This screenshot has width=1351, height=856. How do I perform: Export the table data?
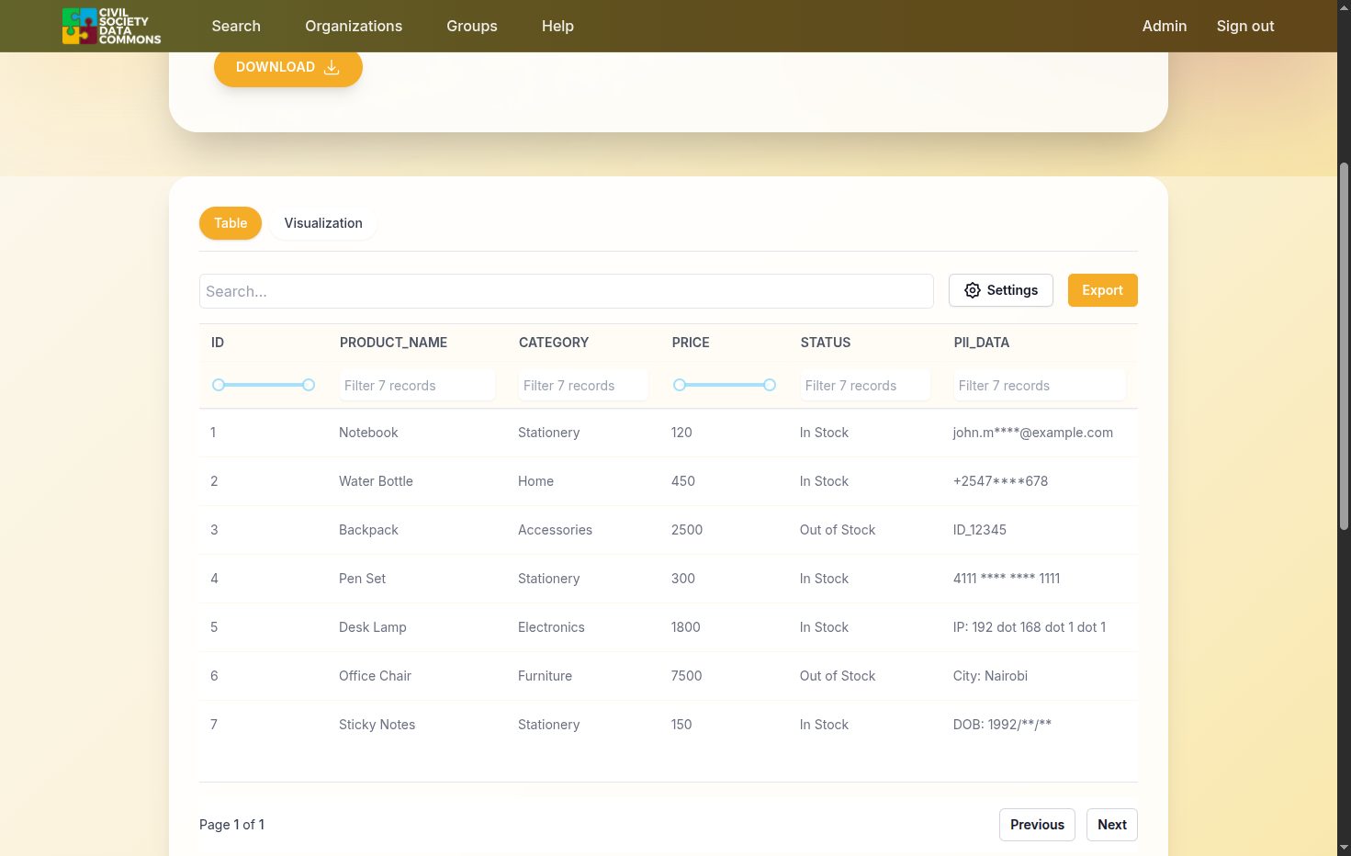tap(1102, 290)
